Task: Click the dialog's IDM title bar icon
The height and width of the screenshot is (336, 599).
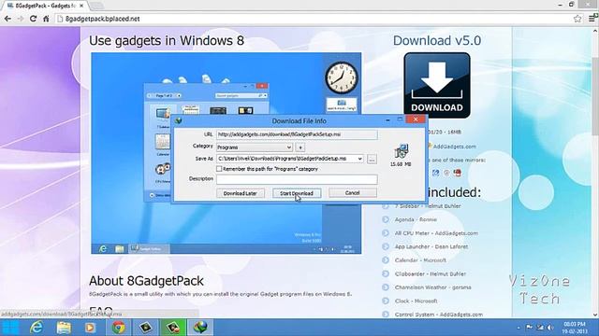Action: pos(179,120)
